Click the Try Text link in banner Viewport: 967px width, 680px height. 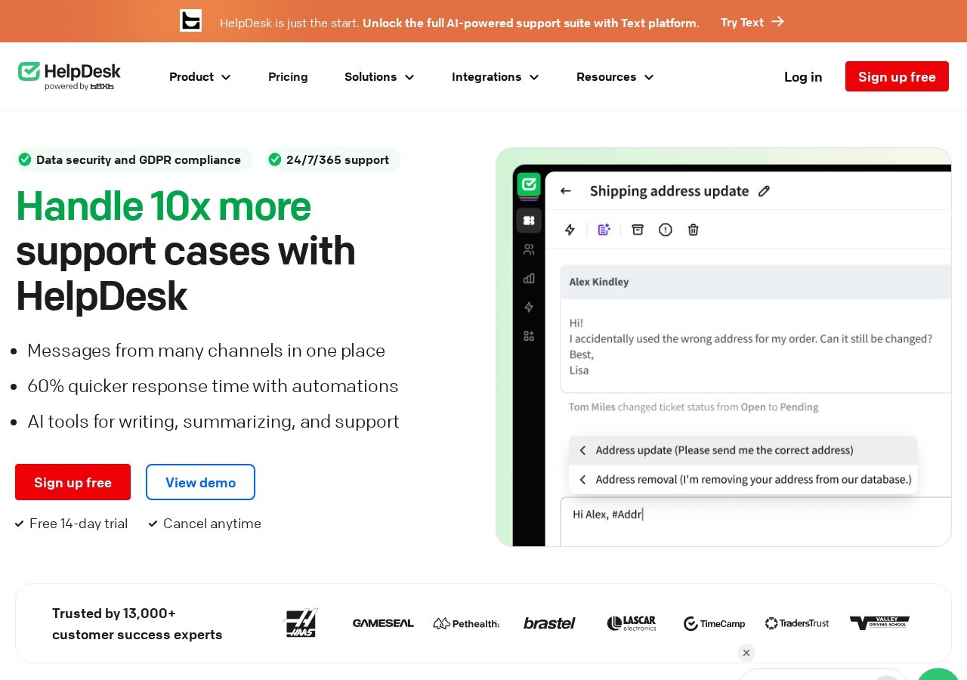752,22
